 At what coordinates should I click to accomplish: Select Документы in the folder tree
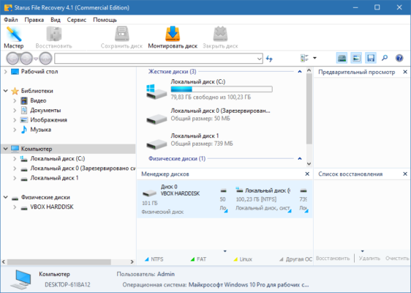tap(45, 111)
